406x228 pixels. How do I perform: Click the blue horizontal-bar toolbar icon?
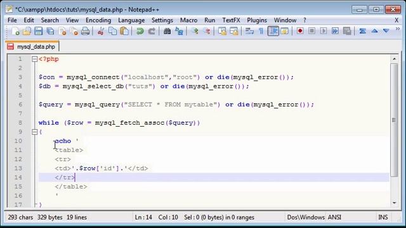[362, 31]
